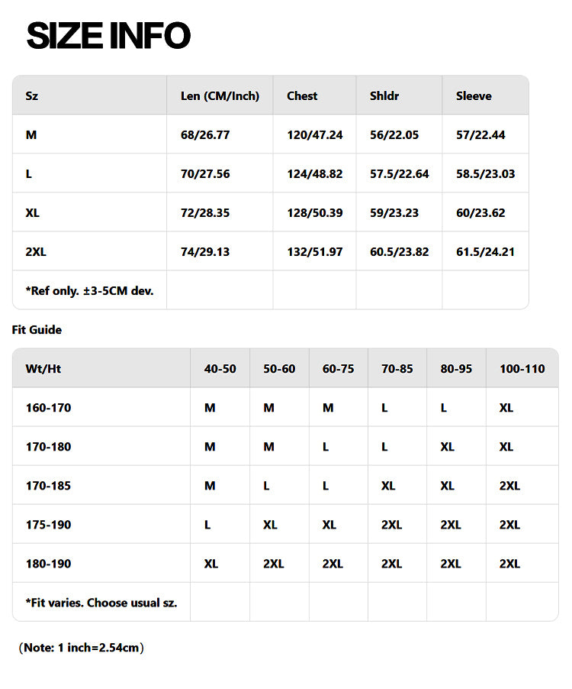This screenshot has height=689, width=572.
Task: Select the 2XL row label in size table
Action: point(36,251)
